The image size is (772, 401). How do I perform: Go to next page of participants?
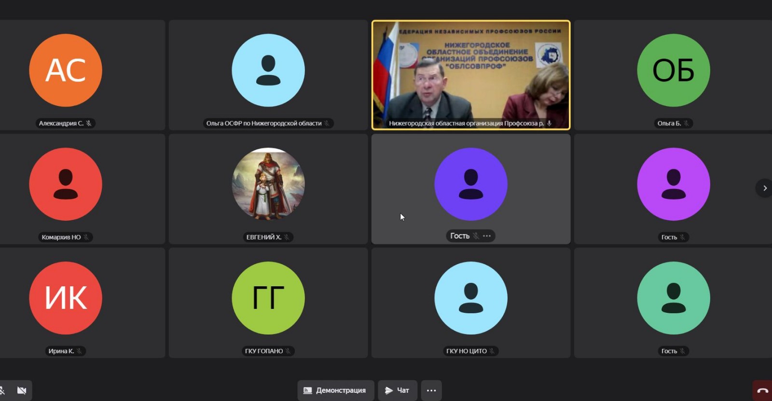coord(764,188)
